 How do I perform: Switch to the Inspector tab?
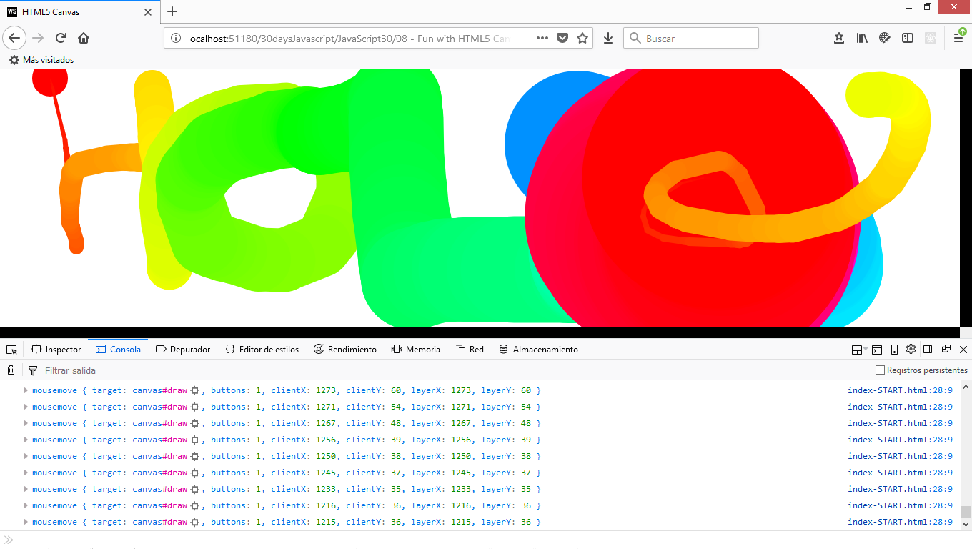(56, 349)
